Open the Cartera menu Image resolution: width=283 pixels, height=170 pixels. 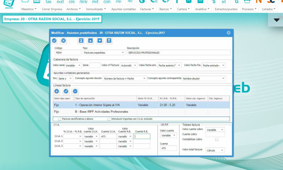pos(184,9)
